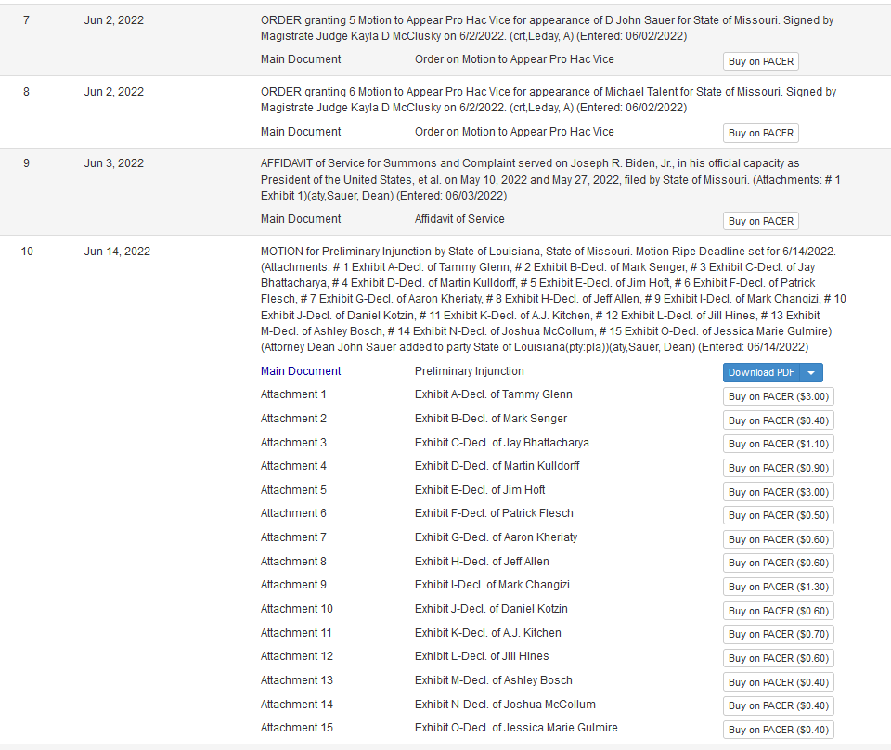891x750 pixels.
Task: Click the 'Affidavit of Service' description text
Action: pos(459,219)
